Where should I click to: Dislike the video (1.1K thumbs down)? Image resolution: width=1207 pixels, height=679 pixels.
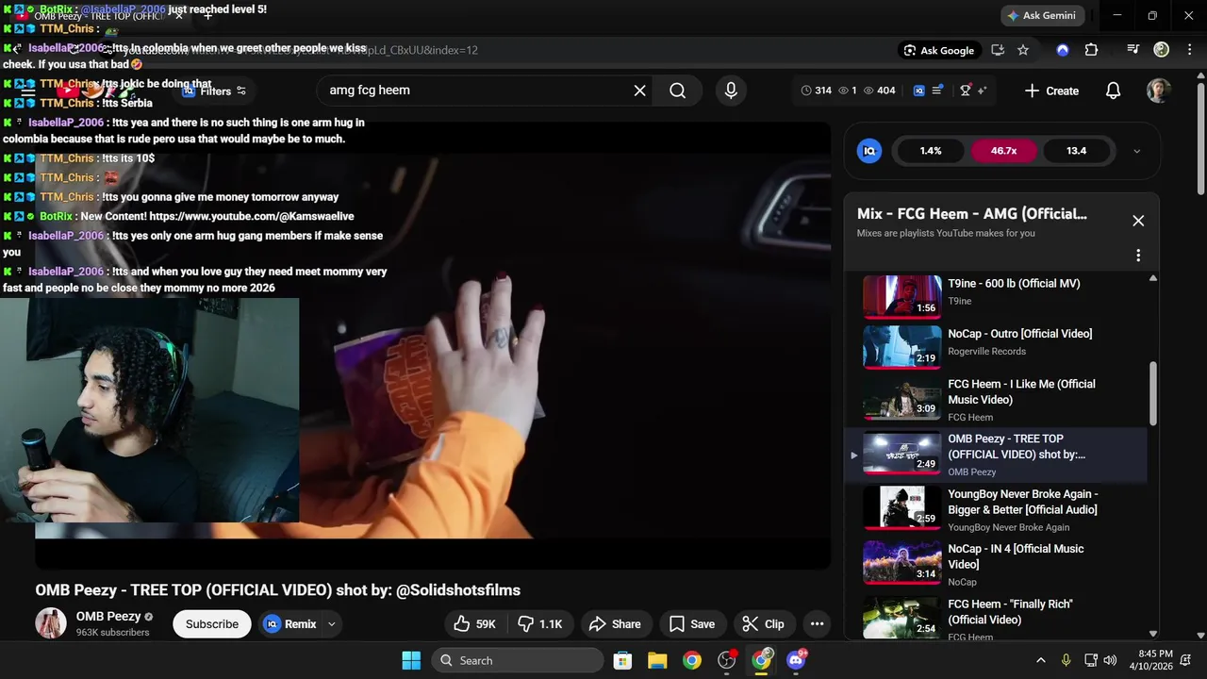542,624
